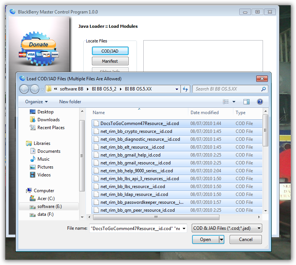The height and width of the screenshot is (265, 296).
Task: Select net_rim_bb_lbs_resource__id.cod file
Action: click(177, 187)
